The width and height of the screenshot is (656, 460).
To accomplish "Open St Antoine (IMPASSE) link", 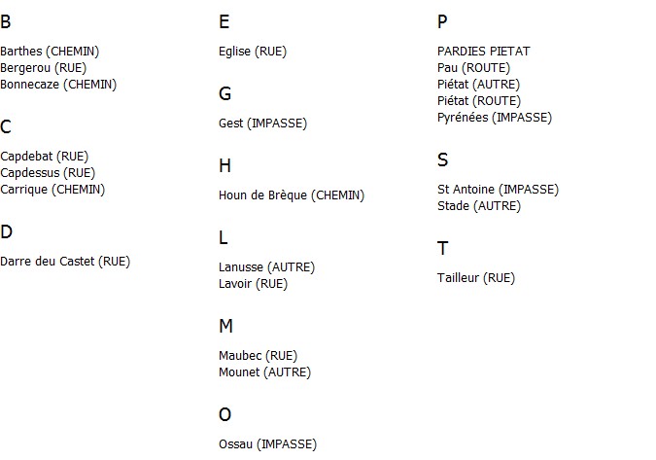I will pyautogui.click(x=498, y=190).
